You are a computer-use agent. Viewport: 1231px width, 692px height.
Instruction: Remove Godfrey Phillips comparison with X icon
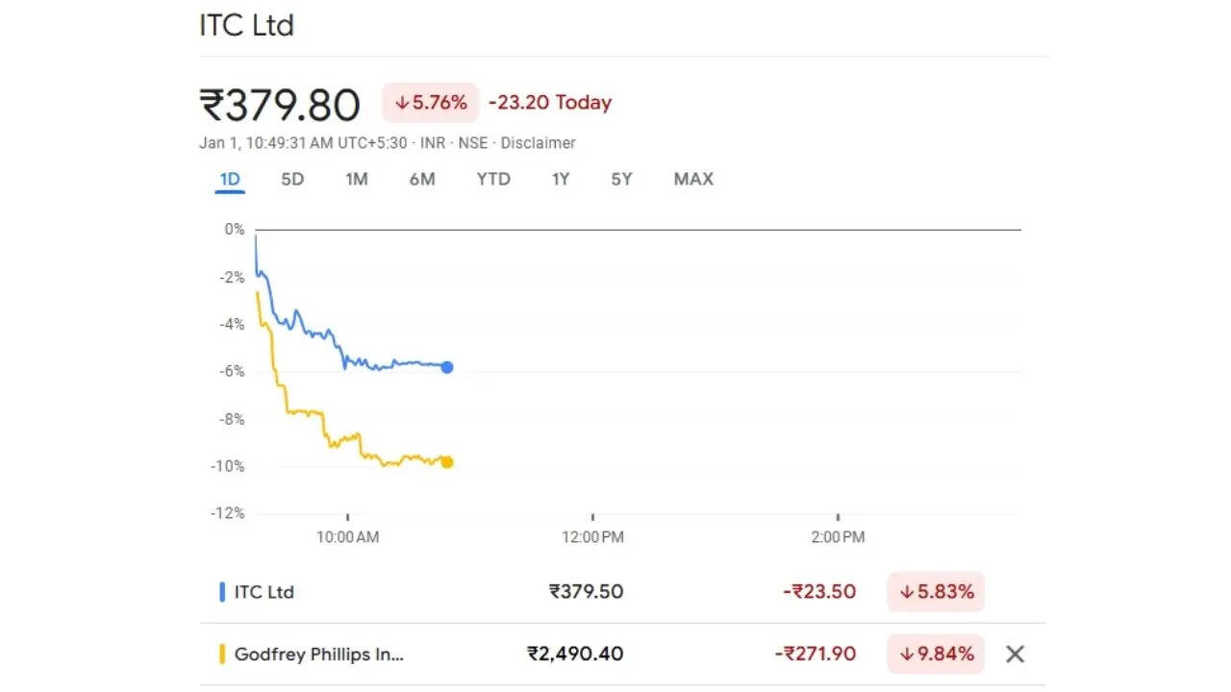[x=1015, y=655]
